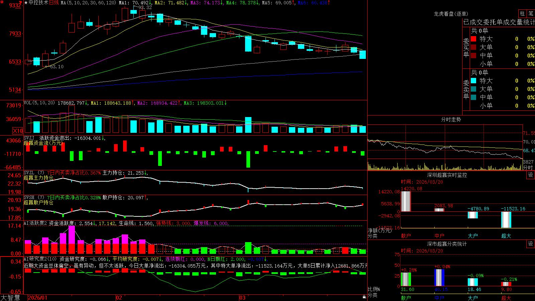
Task: Click the 2083.98 中户 net amount value
Action: click(444, 206)
